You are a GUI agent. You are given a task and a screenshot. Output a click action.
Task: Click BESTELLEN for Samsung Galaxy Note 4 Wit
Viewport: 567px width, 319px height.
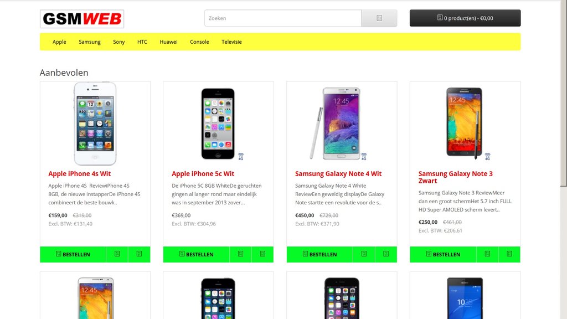point(319,254)
